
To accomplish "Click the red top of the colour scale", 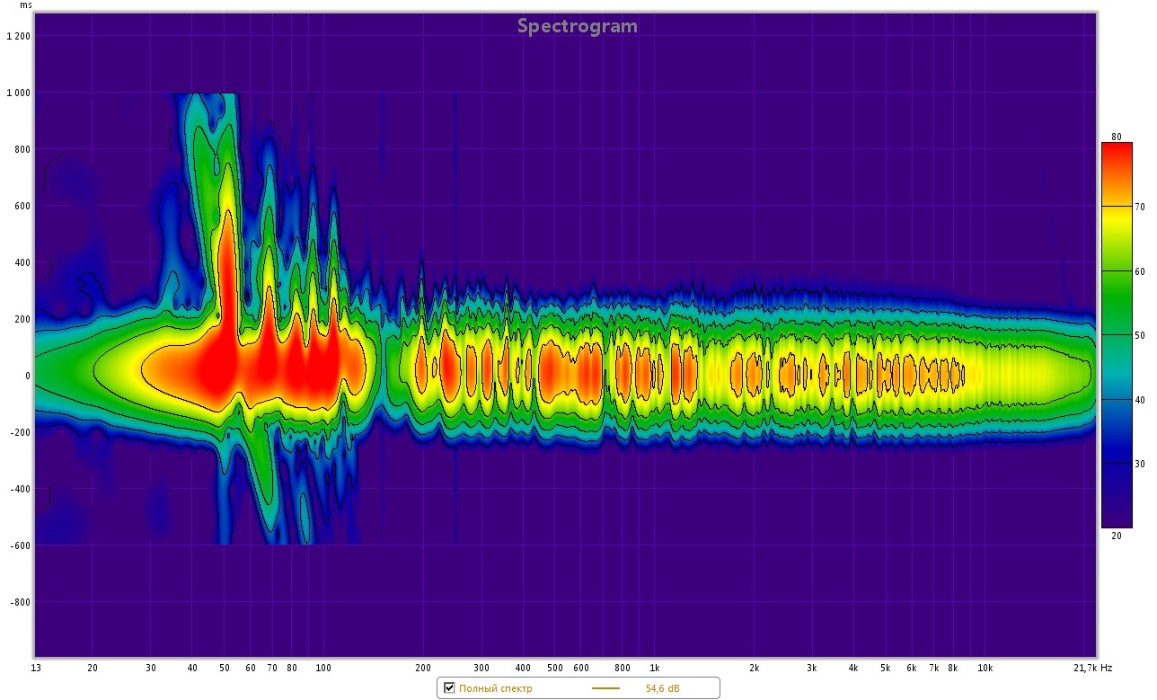I will coord(1117,153).
